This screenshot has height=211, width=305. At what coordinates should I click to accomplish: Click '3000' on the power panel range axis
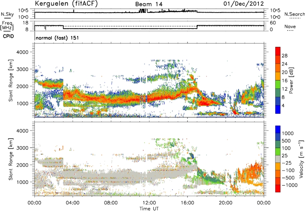(x=22, y=69)
